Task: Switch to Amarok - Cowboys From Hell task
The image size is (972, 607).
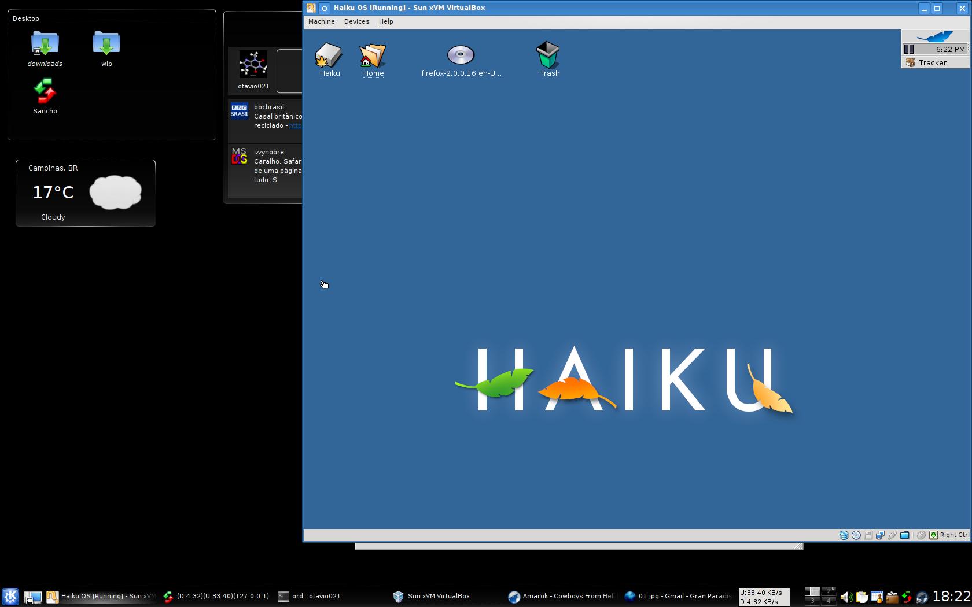Action: click(561, 597)
